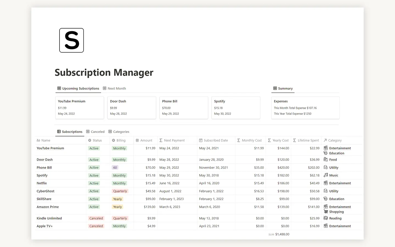Switch to the Upcoming Subscriptions tab
Viewport: 395px width, 247px height.
(x=78, y=88)
